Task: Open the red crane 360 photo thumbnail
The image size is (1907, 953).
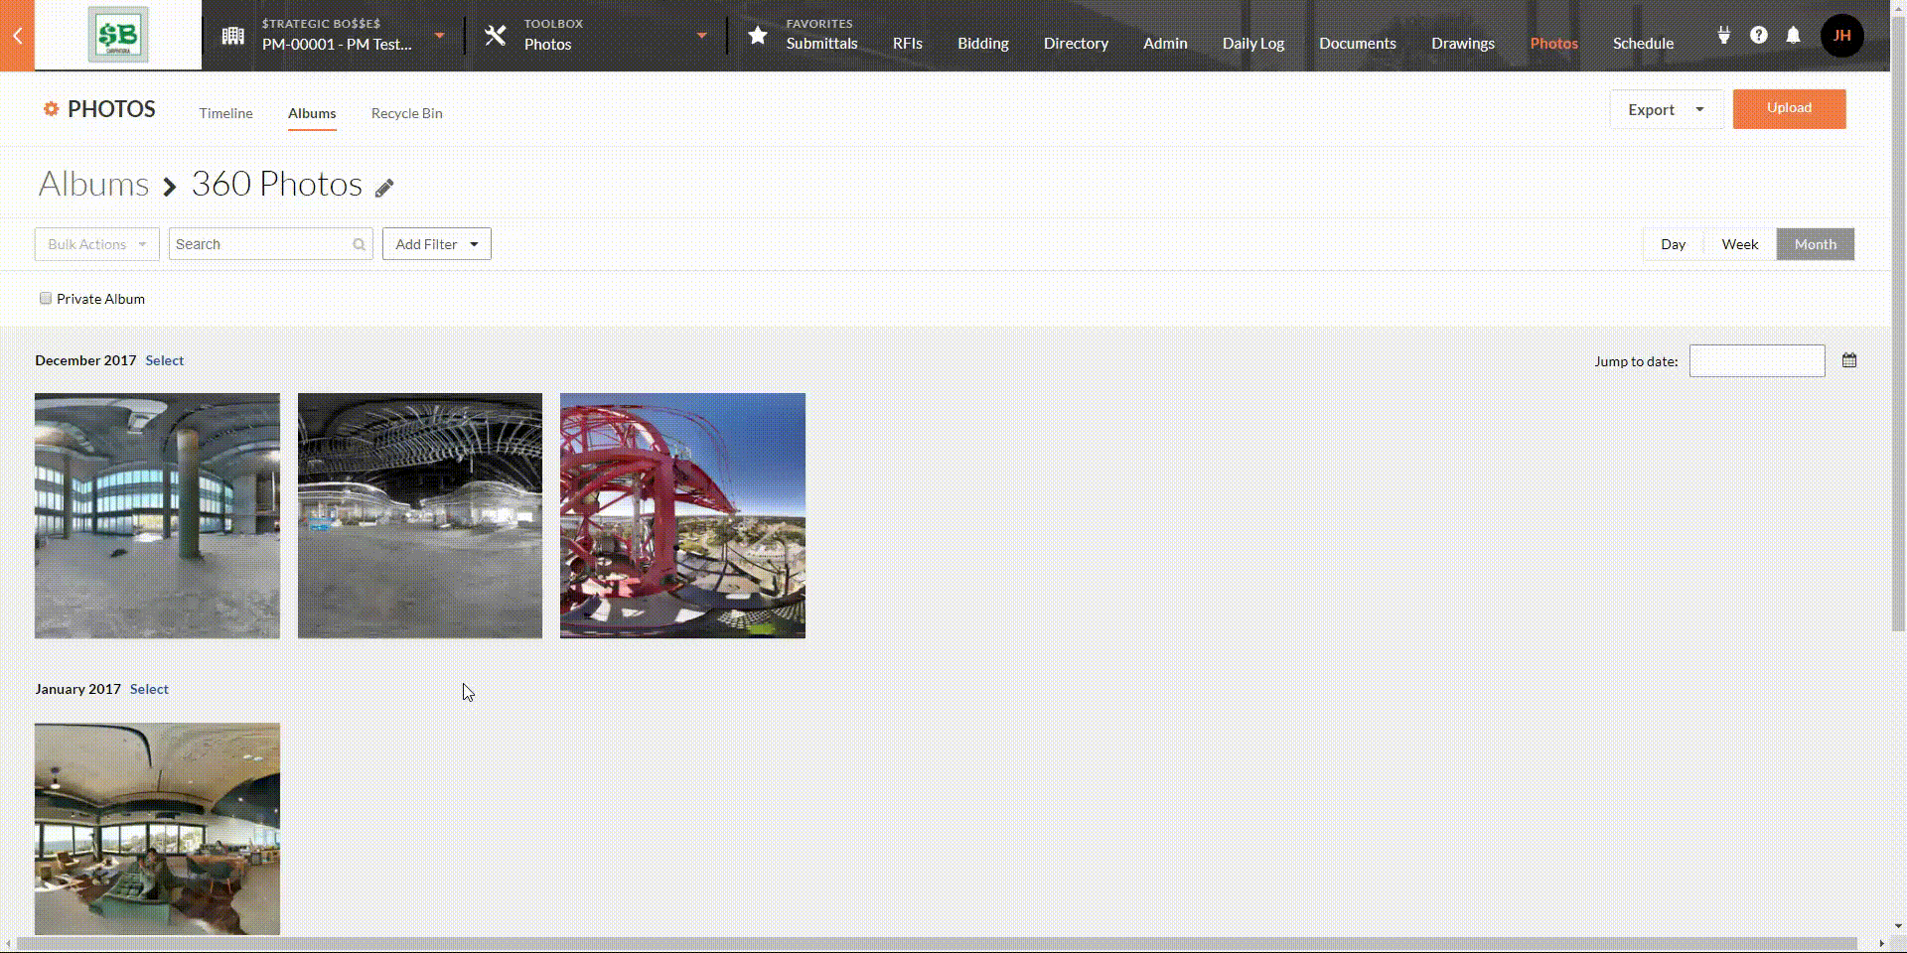Action: click(682, 515)
